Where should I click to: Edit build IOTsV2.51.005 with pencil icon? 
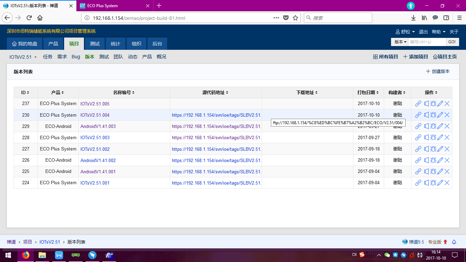click(440, 104)
